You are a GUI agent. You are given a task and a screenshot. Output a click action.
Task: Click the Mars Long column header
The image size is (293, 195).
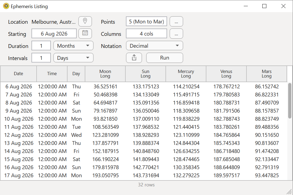coord(267,74)
